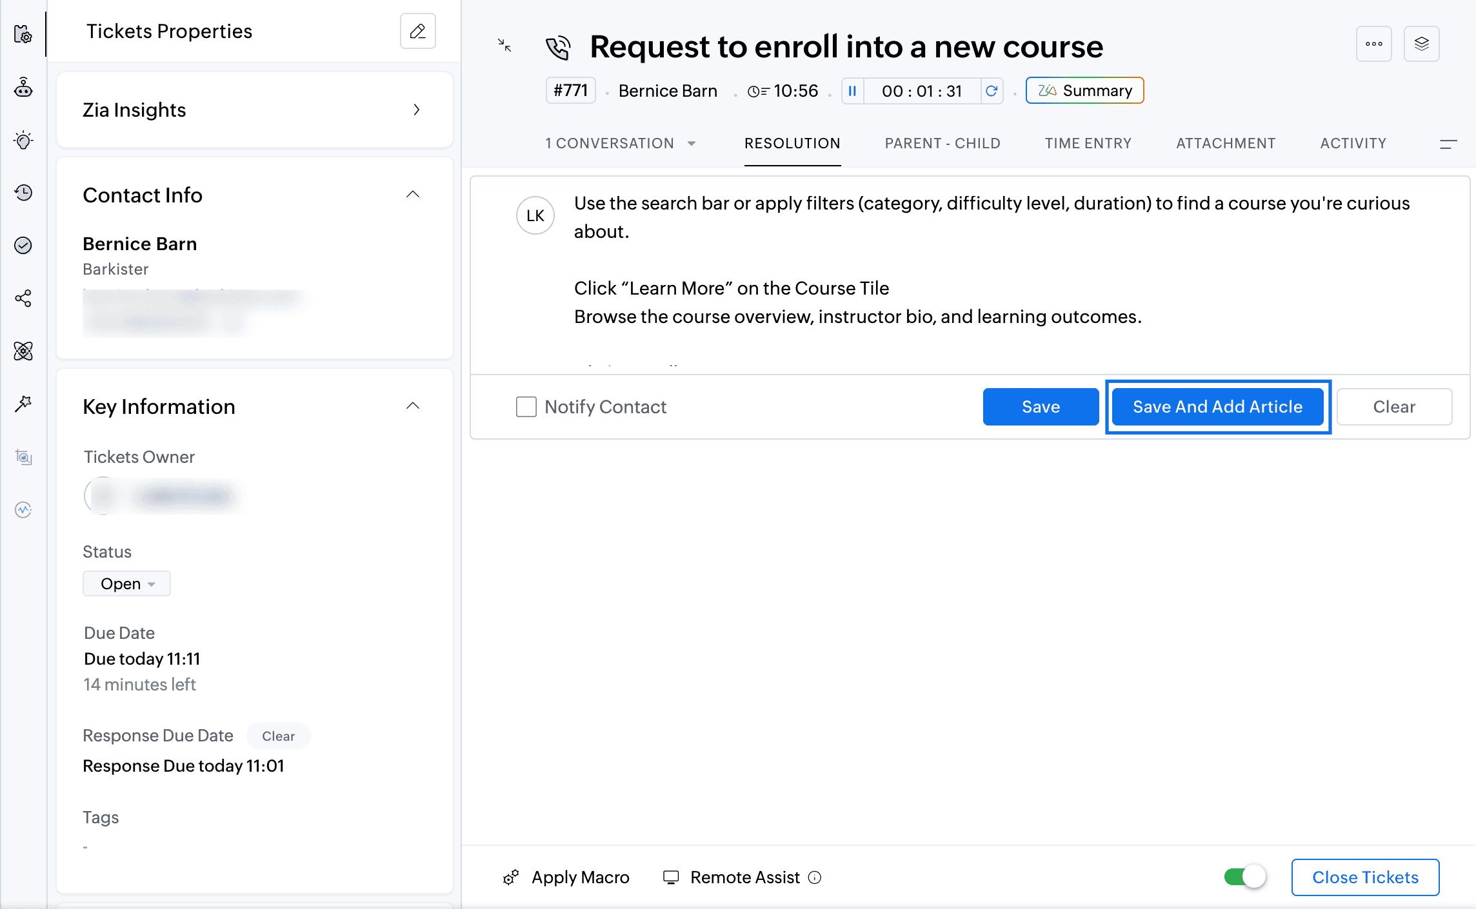Check the Notify Contact checkbox
The height and width of the screenshot is (909, 1476).
pyautogui.click(x=526, y=407)
